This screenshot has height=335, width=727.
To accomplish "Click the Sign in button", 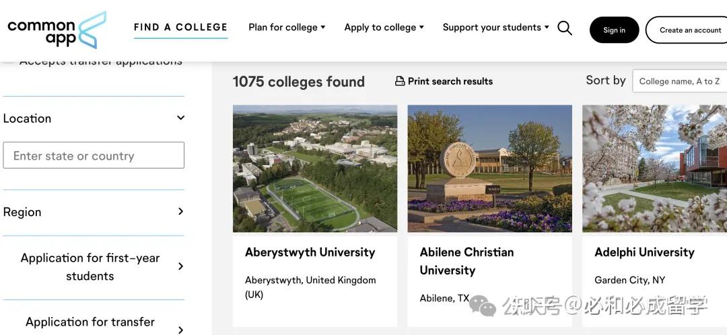I will (x=614, y=30).
